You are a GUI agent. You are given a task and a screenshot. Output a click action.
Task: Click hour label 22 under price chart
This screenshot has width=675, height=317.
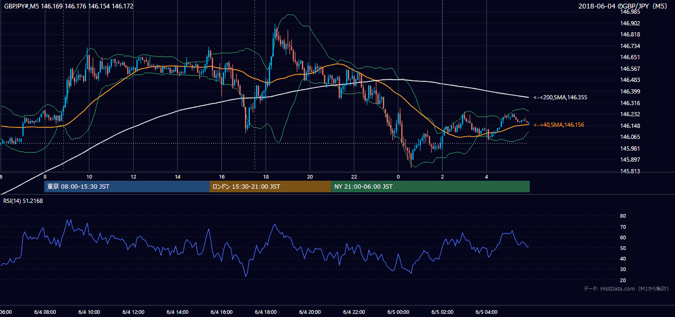pos(354,177)
